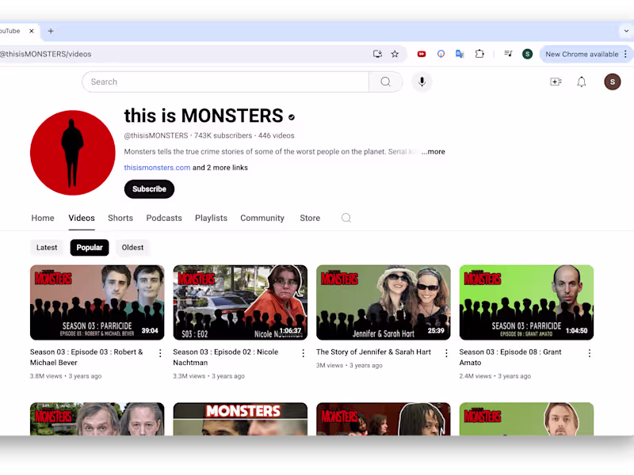Click the cast icon in the address bar
The height and width of the screenshot is (475, 634).
click(x=378, y=54)
